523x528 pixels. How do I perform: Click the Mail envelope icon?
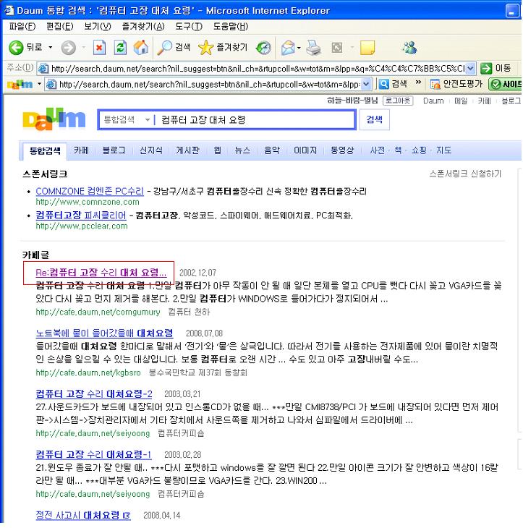(288, 48)
